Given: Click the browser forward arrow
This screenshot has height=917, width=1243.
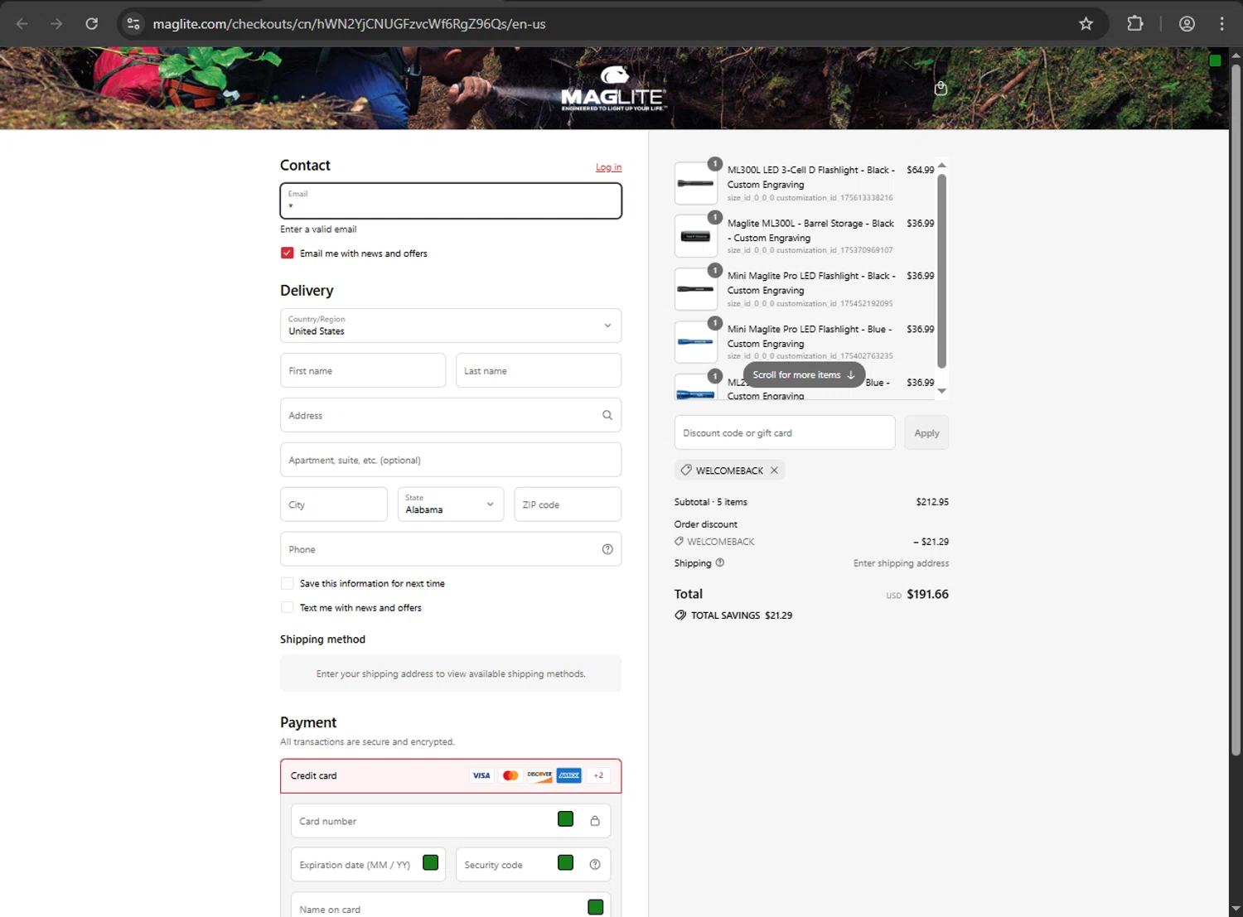Looking at the screenshot, I should 56,24.
